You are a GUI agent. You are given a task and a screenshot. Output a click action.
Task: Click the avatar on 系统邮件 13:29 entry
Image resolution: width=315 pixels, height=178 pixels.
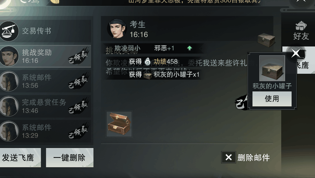coord(9,131)
